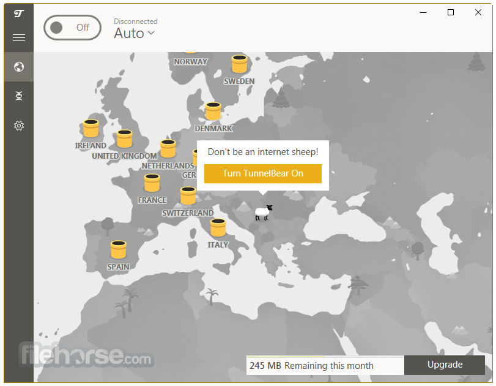The image size is (496, 386).
Task: Open settings with the gear icon
Action: click(19, 126)
